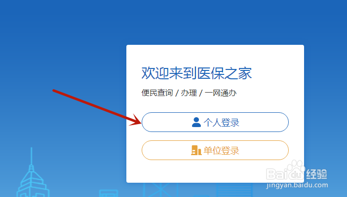Viewport: 347px width, 197px height.
Task: Click the 经验 characters in the watermark
Action: pyautogui.click(x=317, y=174)
